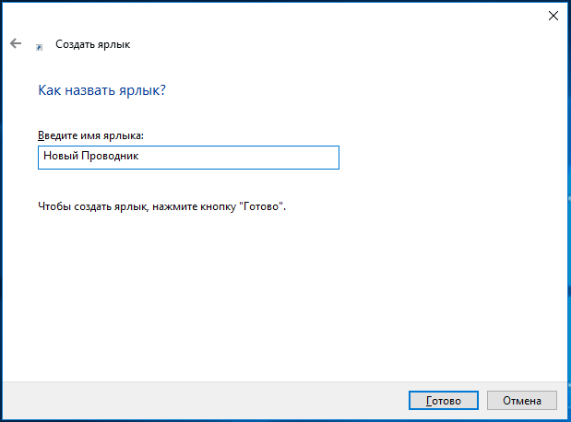Image resolution: width=571 pixels, height=422 pixels.
Task: Click the instruction text starting with Чтобы создать ярлык
Action: (162, 206)
